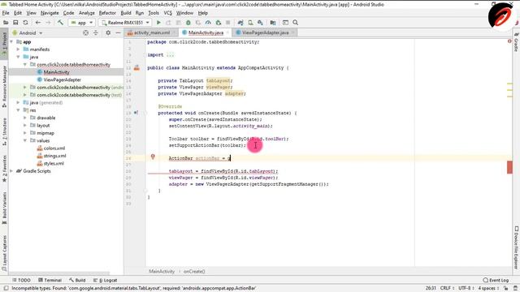Open the Logcat tool window button
520x292 pixels.
(106, 280)
